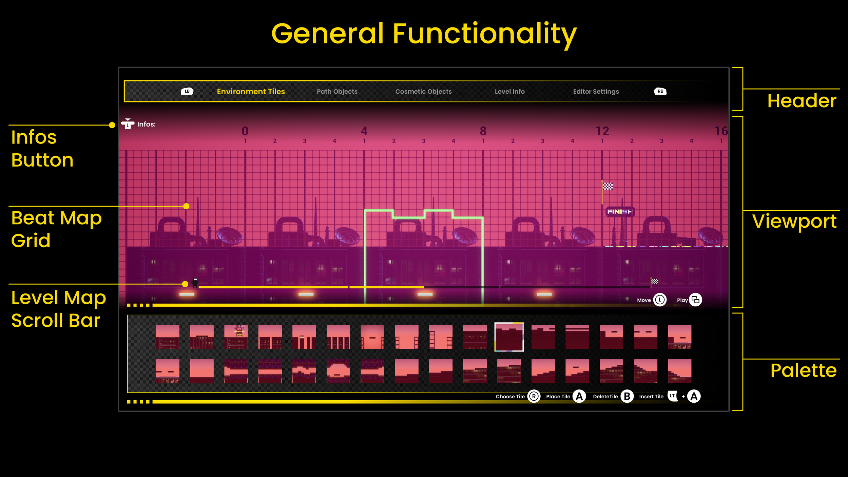Click the LB bumper icon in header
Screen dimensions: 848x477
pos(187,91)
